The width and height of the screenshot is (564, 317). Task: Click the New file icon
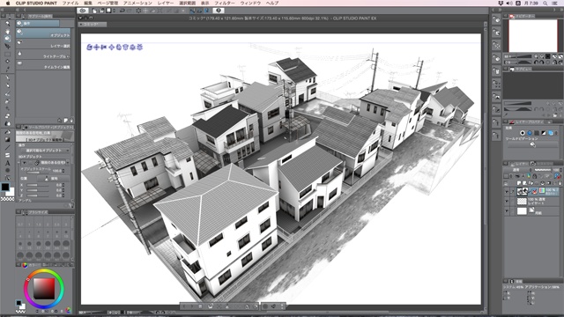(94, 11)
